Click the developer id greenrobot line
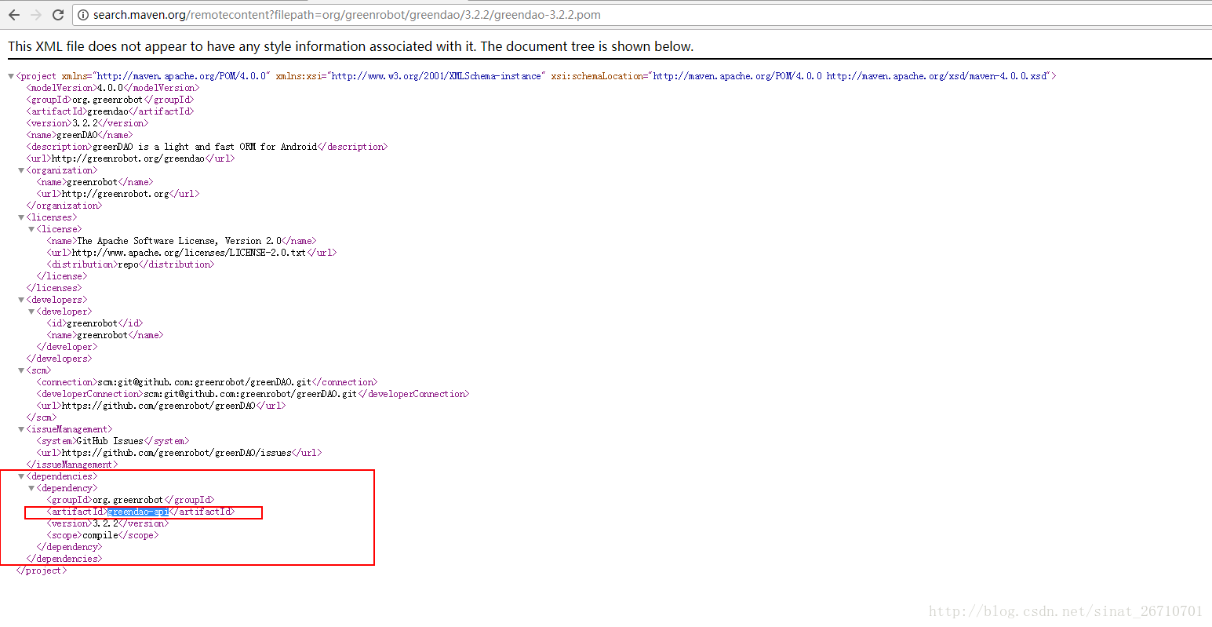 pos(95,323)
